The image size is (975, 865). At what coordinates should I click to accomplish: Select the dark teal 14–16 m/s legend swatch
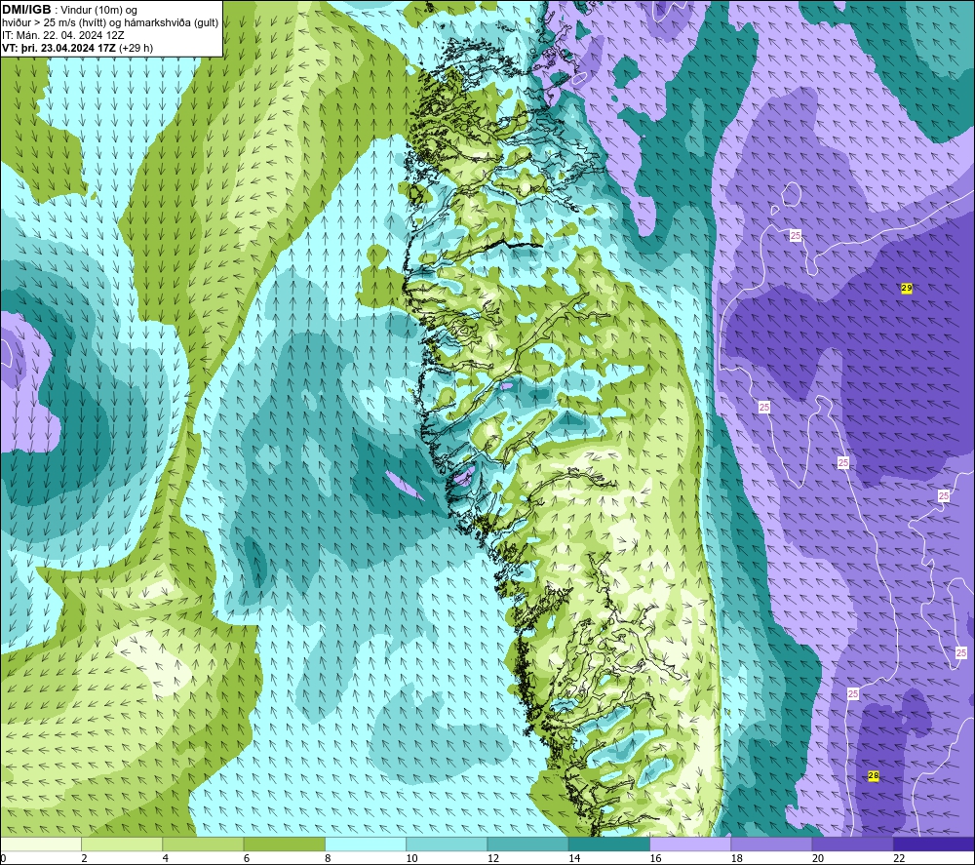609,844
